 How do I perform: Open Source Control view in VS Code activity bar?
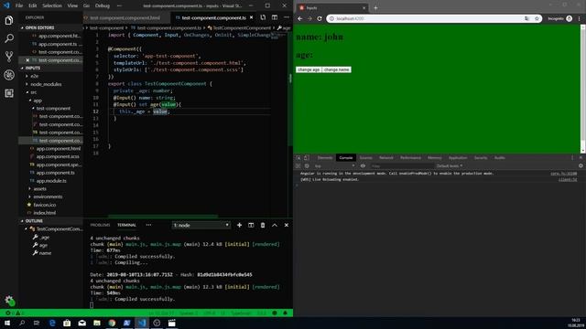(x=9, y=57)
